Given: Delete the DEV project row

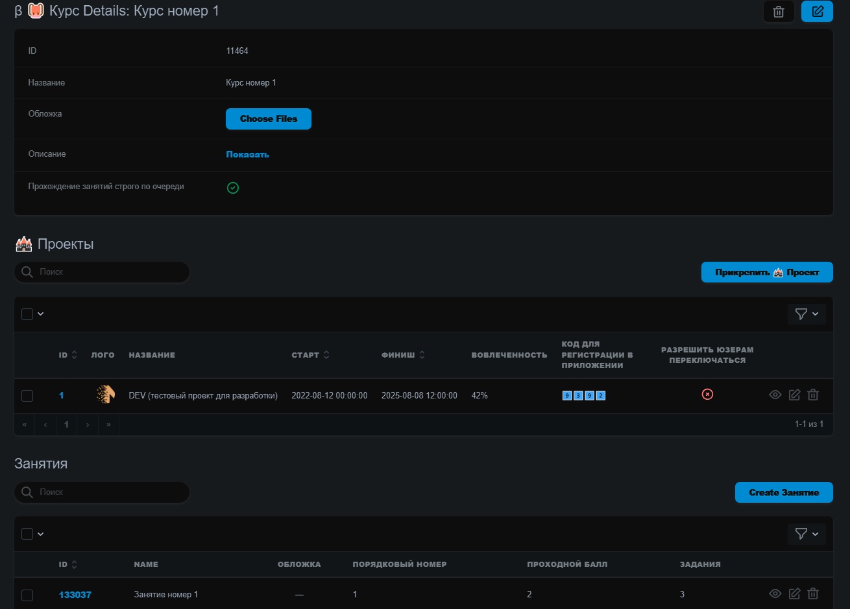Looking at the screenshot, I should [x=813, y=395].
